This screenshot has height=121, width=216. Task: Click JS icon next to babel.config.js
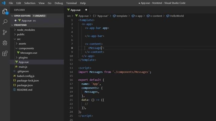pyautogui.click(x=15, y=76)
